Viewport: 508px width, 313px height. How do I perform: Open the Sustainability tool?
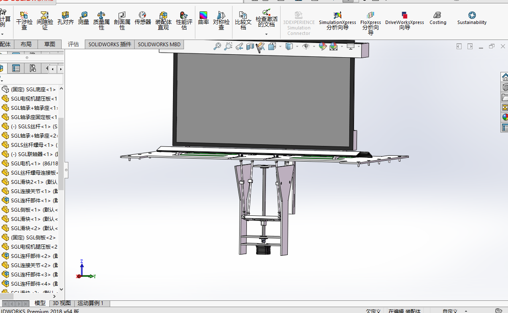472,19
